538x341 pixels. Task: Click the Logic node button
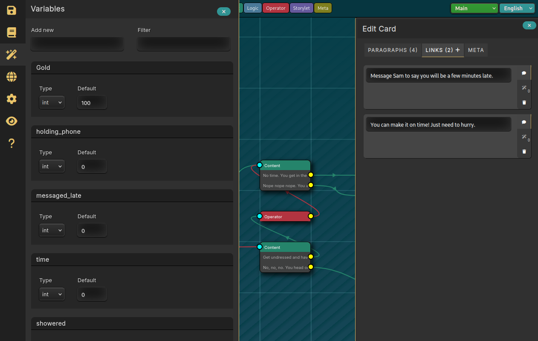pos(253,8)
